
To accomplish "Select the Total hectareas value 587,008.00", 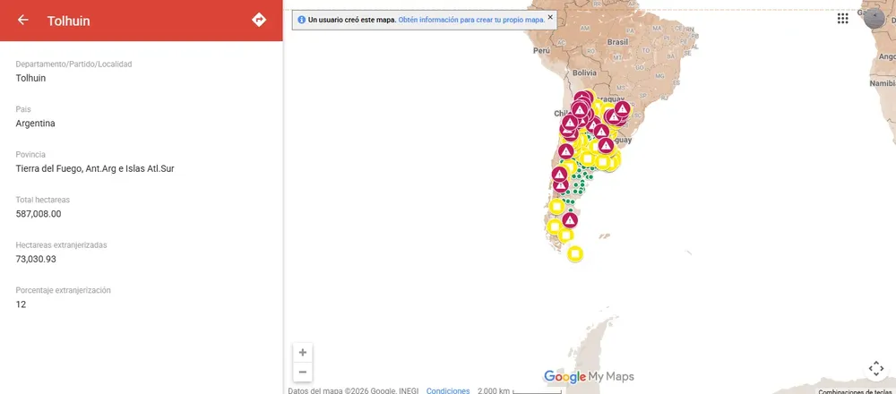I will coord(39,214).
